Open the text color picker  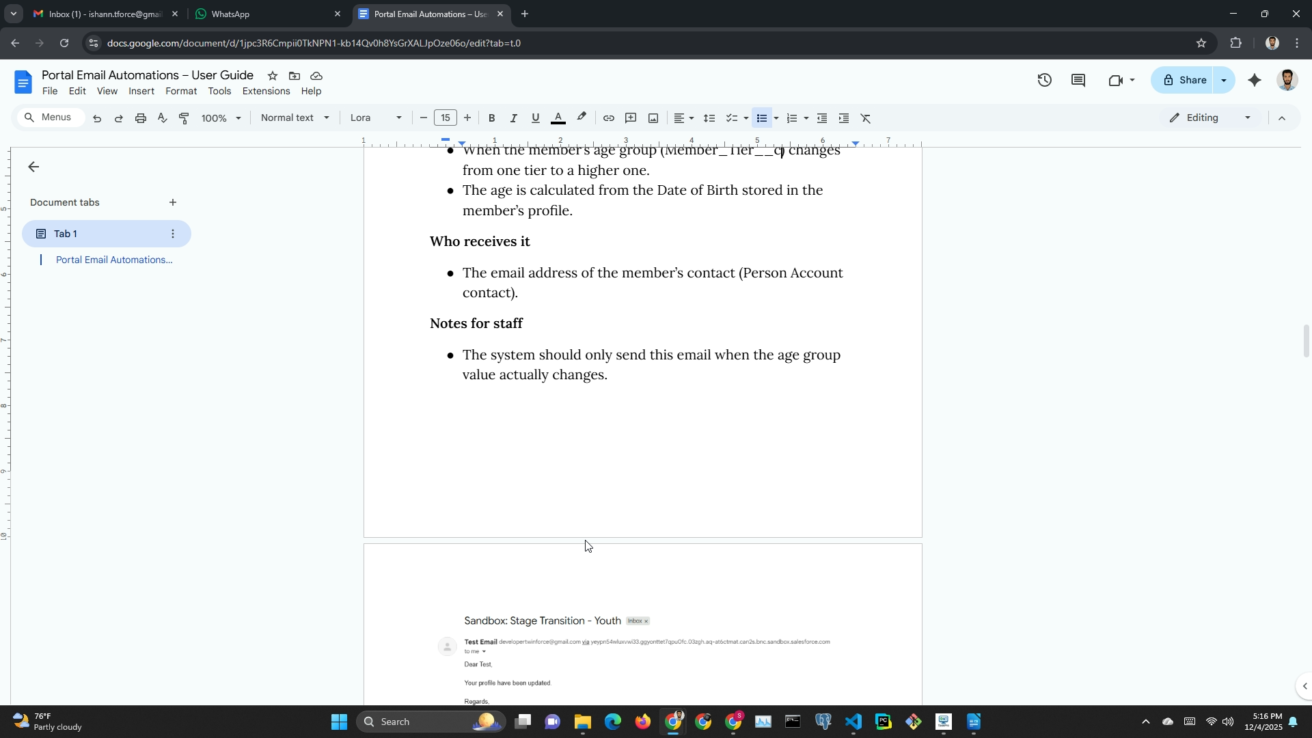click(558, 118)
